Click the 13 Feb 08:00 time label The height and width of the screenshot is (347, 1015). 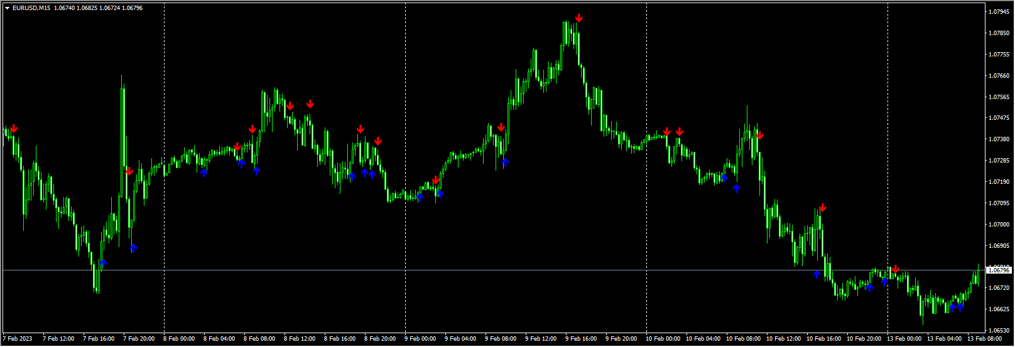coord(984,339)
